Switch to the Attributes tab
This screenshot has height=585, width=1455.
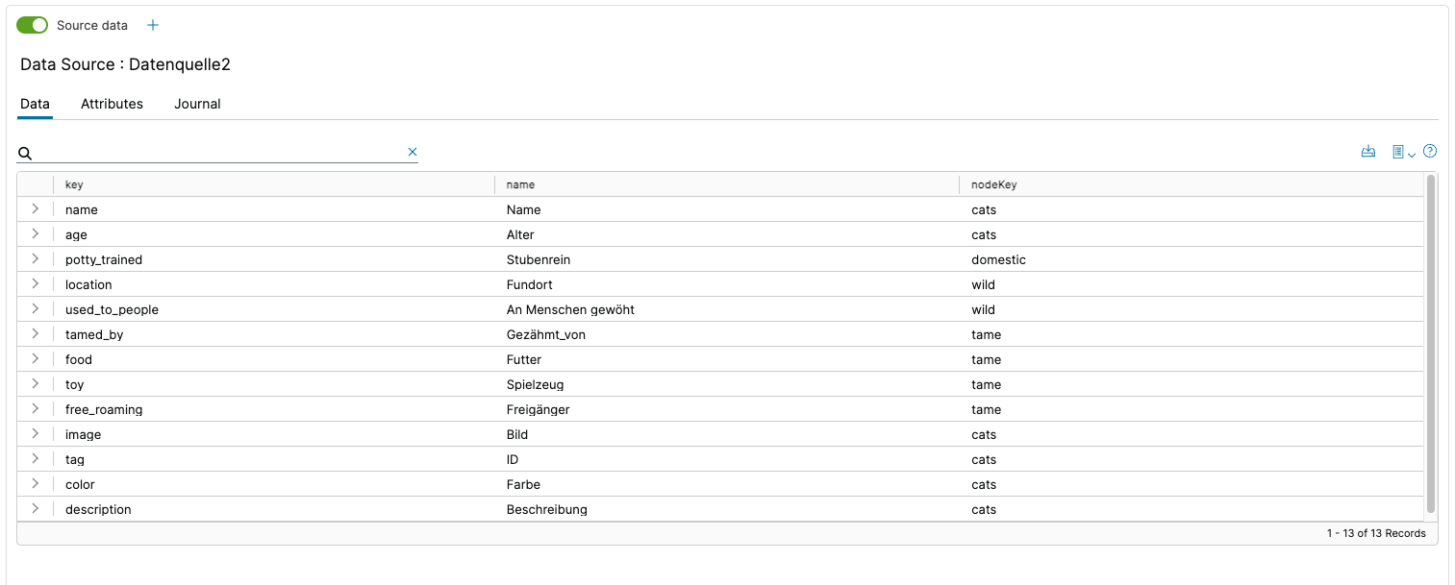[112, 104]
